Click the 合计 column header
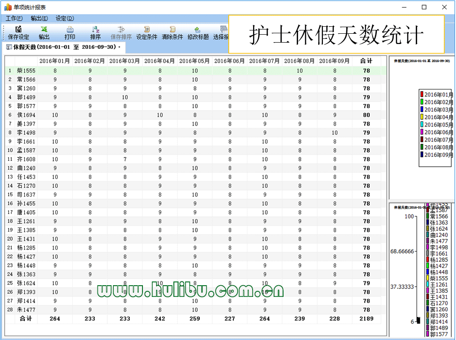Screen dimensions: 456x340 pos(366,61)
